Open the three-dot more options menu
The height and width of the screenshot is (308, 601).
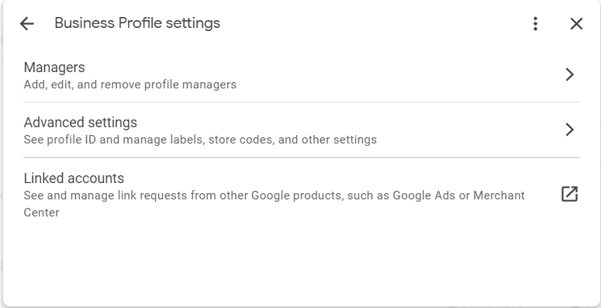coord(535,24)
